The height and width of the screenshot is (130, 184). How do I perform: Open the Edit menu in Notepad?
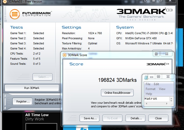[x=156, y=84]
